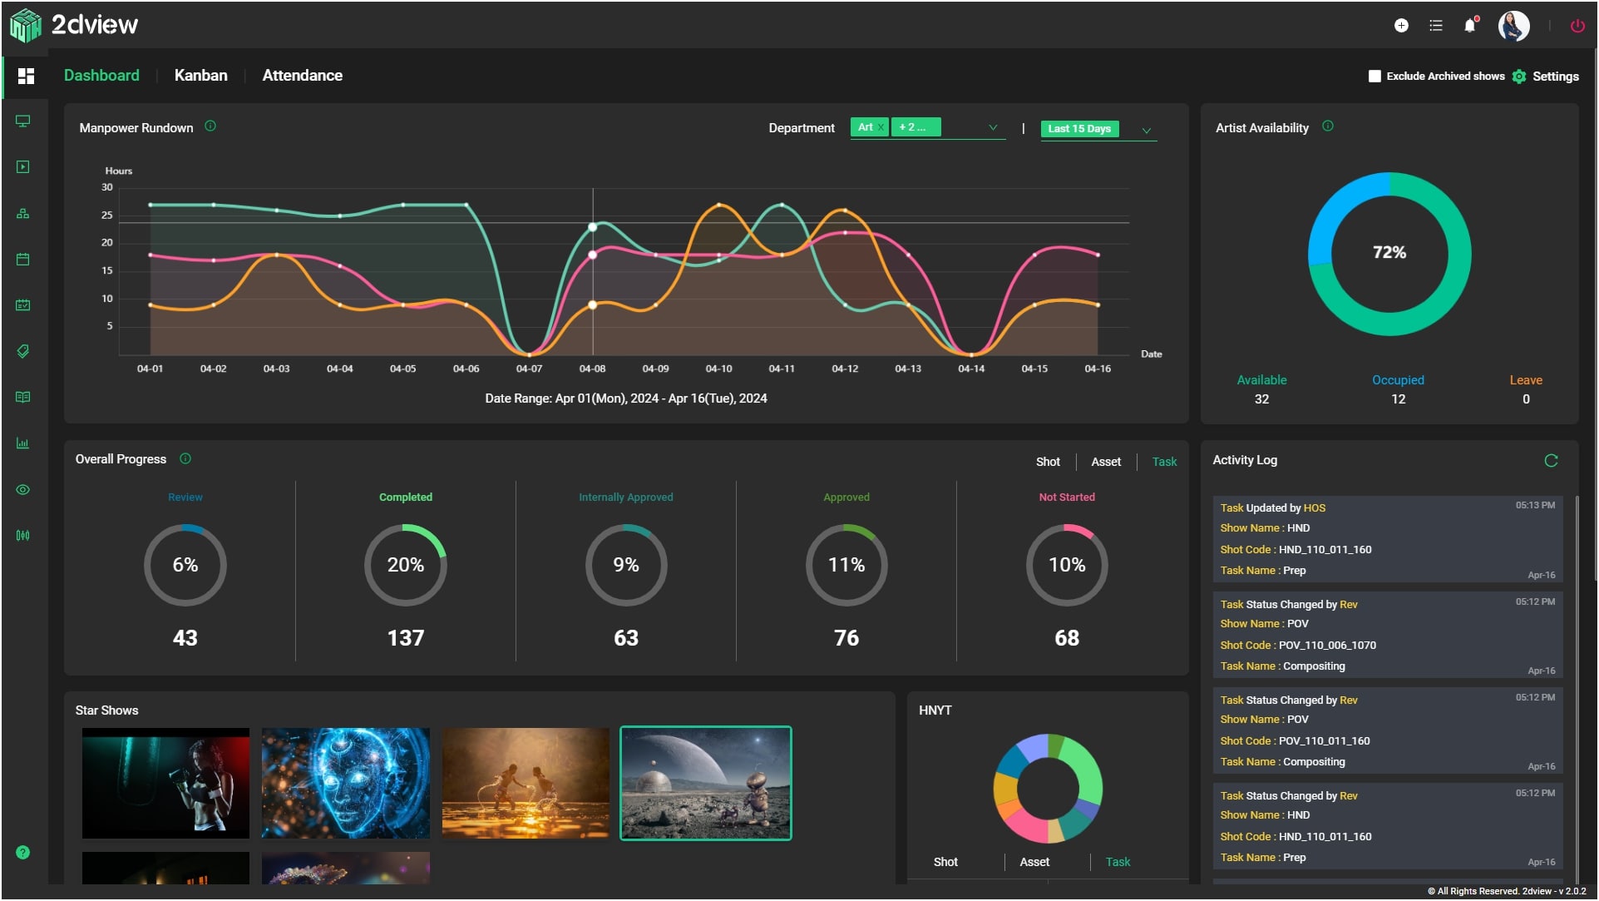Open the Attendance page
Viewport: 1599px width, 901px height.
pos(303,75)
